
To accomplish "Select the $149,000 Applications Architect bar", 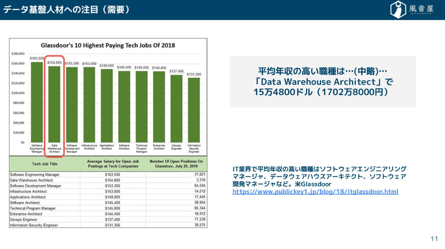I will point(107,105).
